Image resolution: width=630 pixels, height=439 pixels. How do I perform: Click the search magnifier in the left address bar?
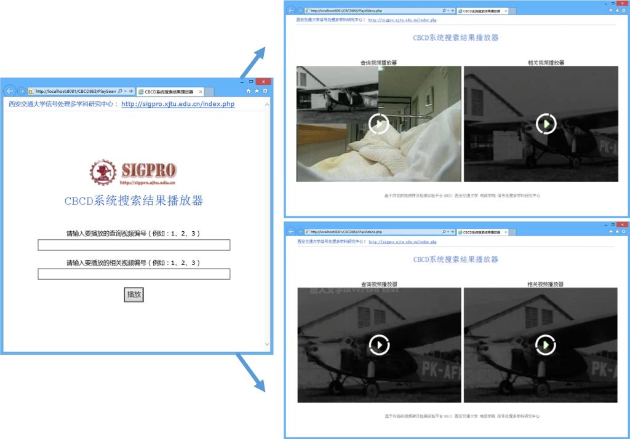tap(119, 91)
